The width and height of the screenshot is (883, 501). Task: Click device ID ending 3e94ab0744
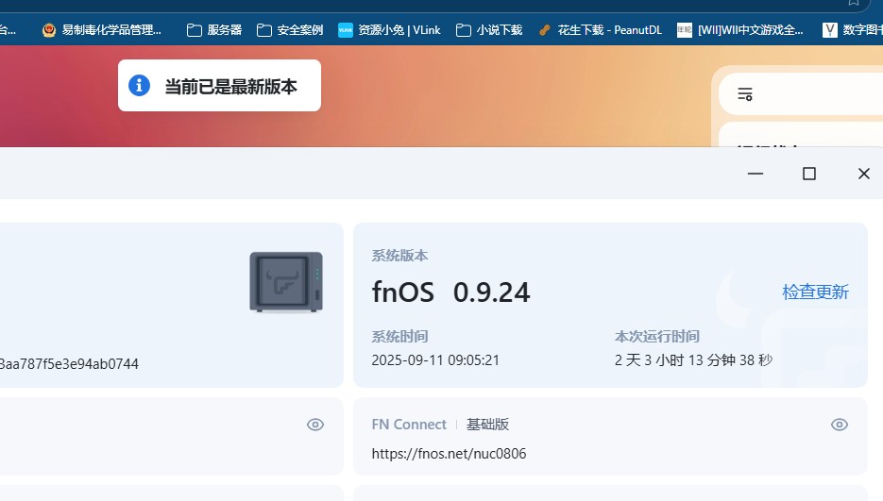click(69, 363)
